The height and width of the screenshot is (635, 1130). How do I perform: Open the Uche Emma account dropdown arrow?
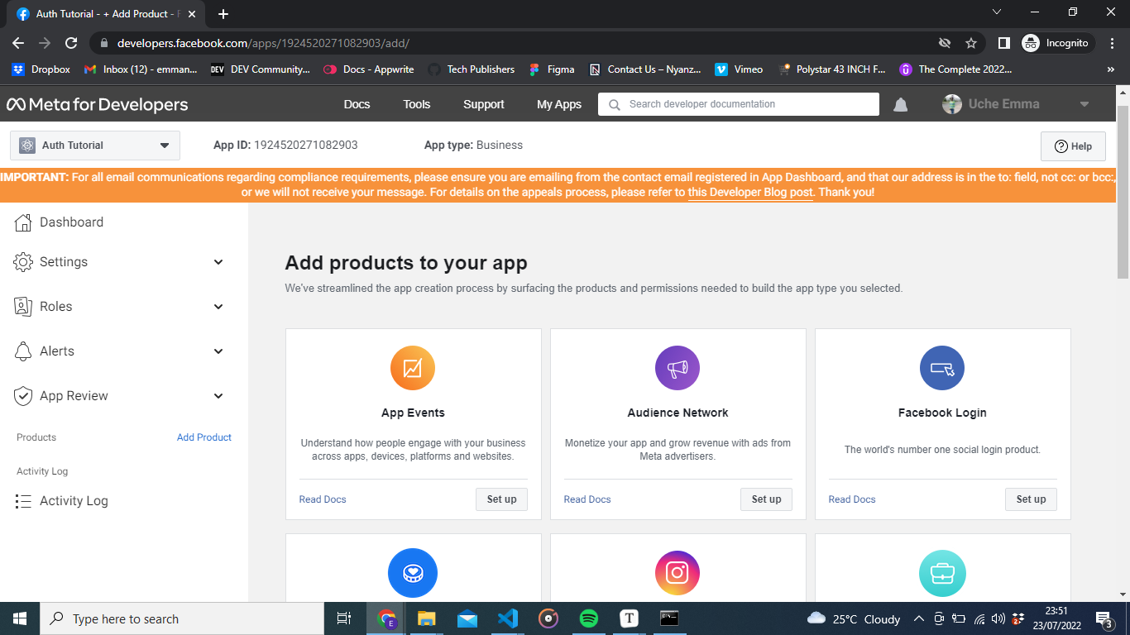[1085, 104]
